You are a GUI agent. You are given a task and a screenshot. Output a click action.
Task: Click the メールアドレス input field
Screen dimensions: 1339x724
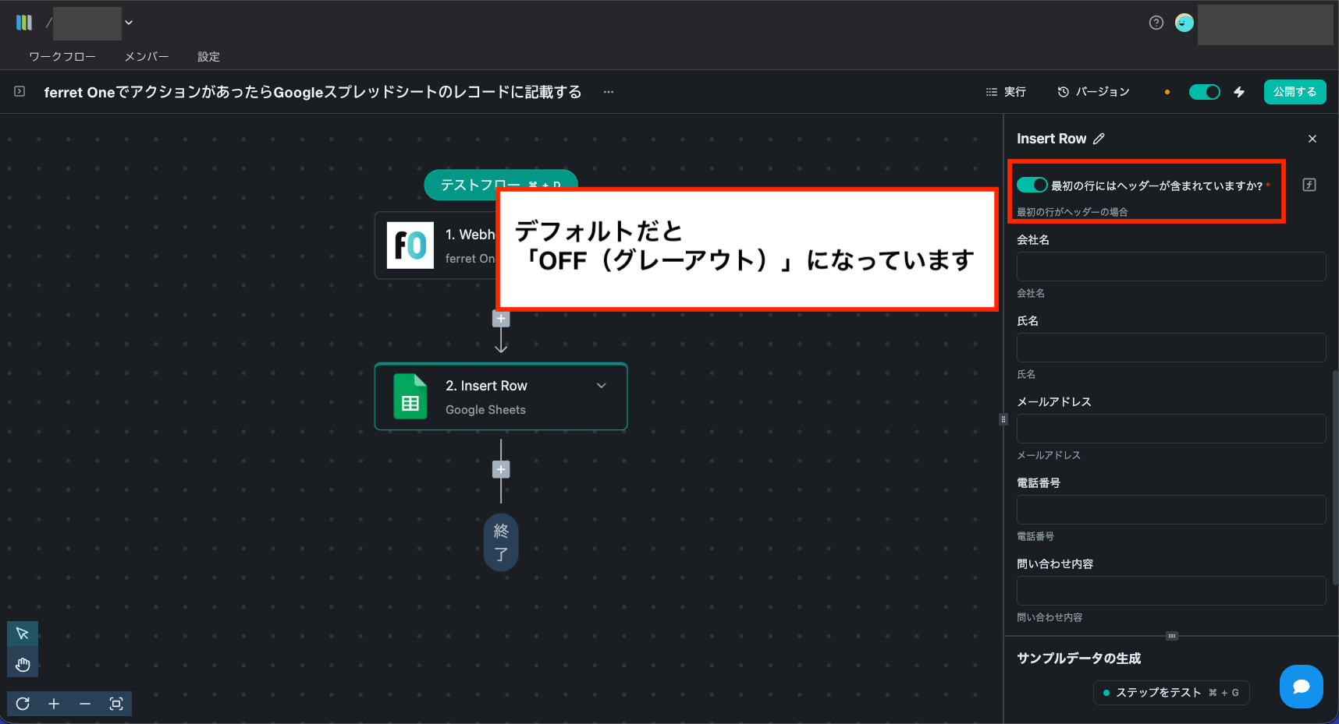pyautogui.click(x=1171, y=429)
